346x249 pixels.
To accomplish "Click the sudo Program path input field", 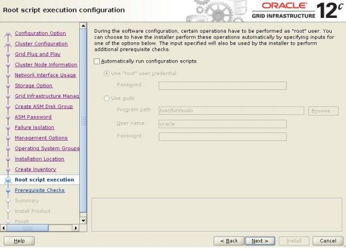I will coord(231,111).
